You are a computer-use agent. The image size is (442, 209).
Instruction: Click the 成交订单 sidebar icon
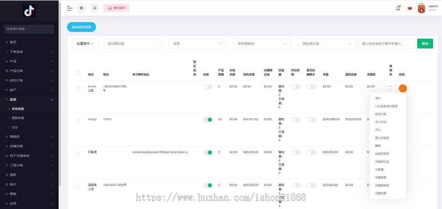[7, 80]
